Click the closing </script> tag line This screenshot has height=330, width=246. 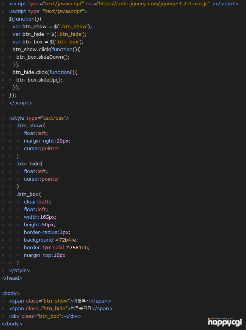(x=20, y=103)
